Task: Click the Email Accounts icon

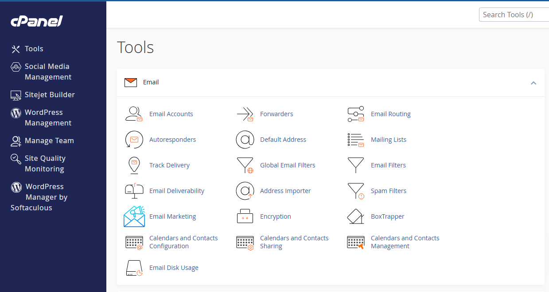Action: point(134,114)
